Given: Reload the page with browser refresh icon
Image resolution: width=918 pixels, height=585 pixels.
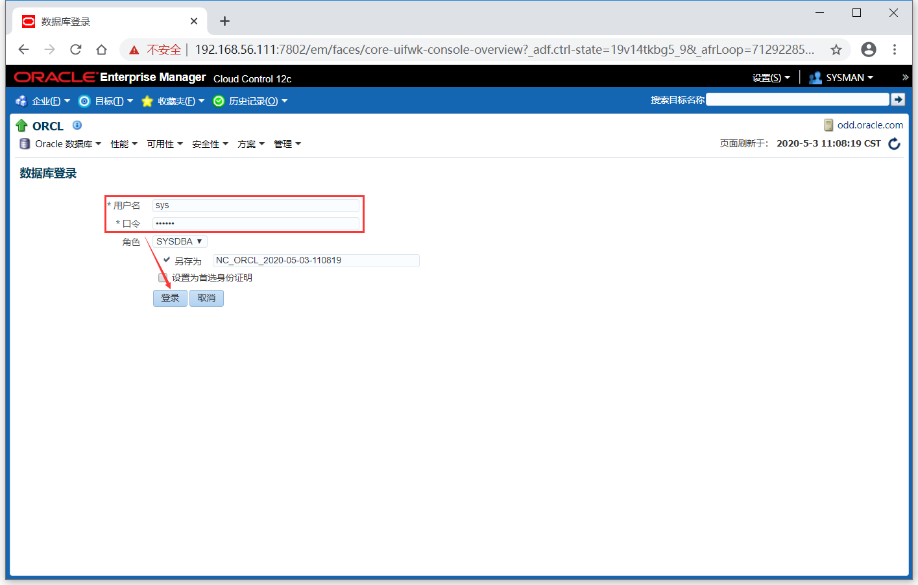Looking at the screenshot, I should point(76,49).
